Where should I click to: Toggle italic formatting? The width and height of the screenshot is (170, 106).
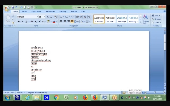point(22,21)
